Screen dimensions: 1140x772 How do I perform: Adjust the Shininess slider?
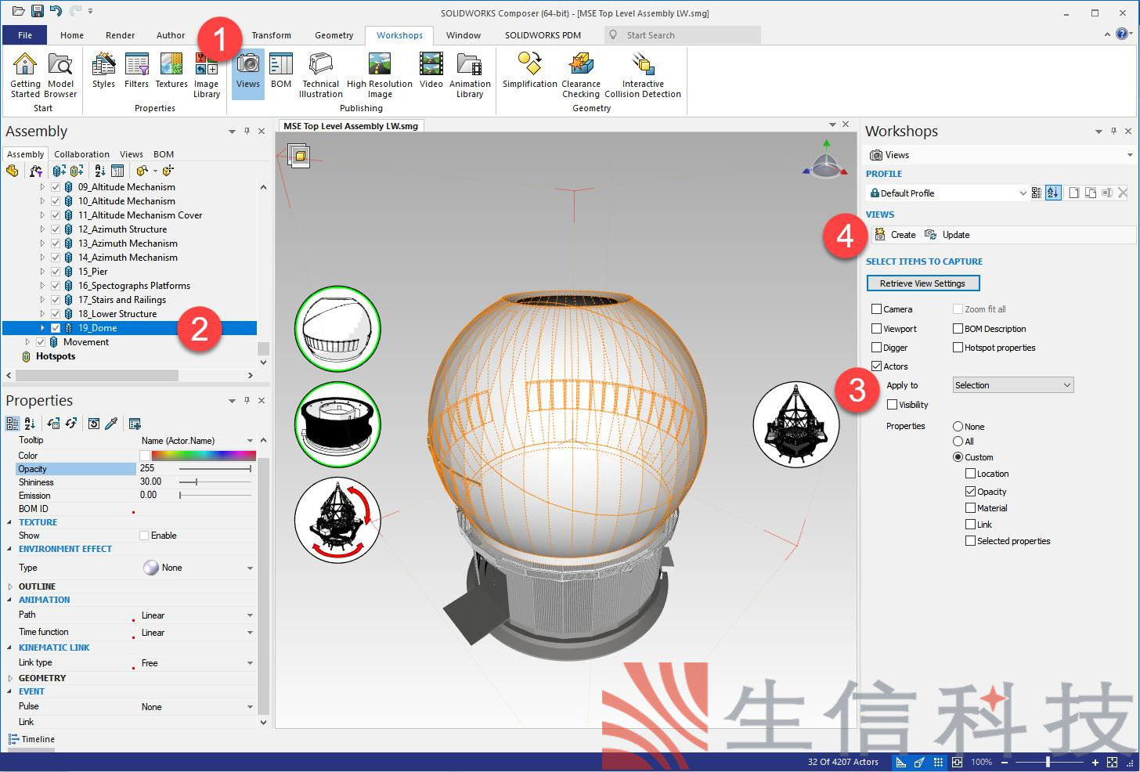tap(215, 482)
